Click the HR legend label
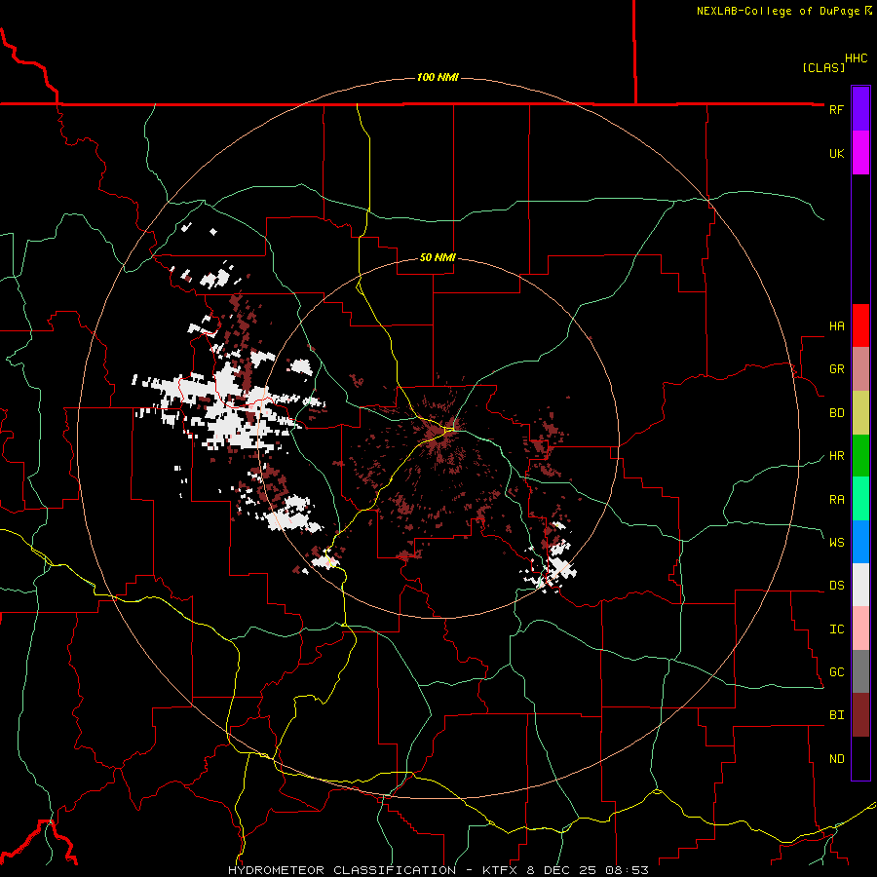The width and height of the screenshot is (877, 877). pyautogui.click(x=836, y=455)
